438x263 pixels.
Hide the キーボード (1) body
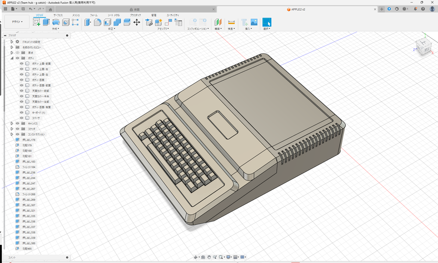[21, 112]
